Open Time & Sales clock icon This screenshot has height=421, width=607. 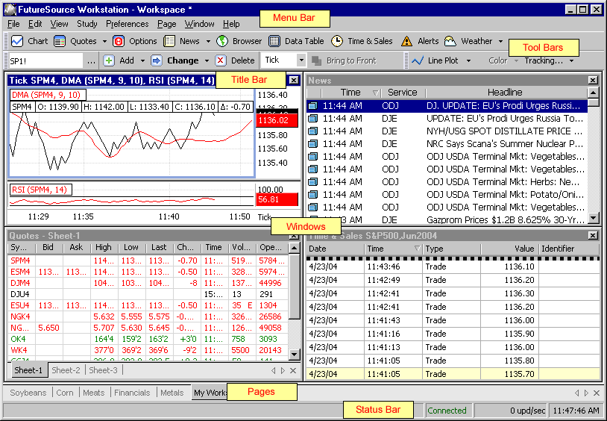[x=337, y=41]
